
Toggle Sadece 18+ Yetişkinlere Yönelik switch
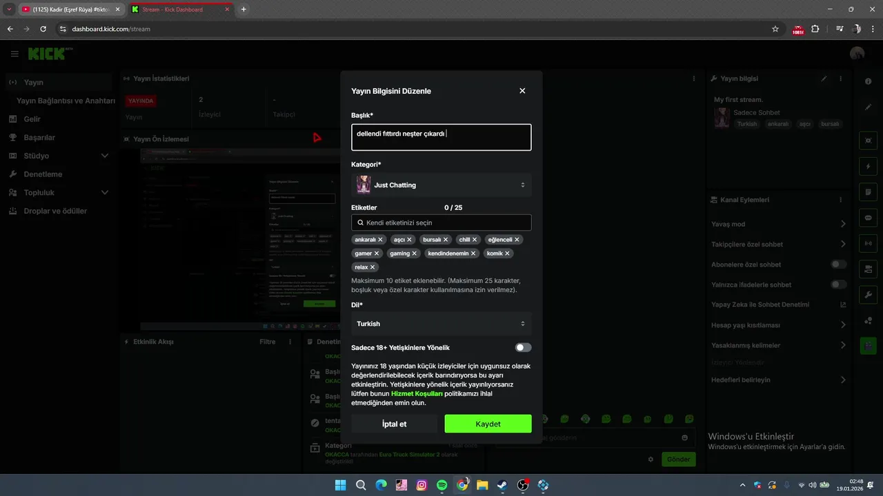(x=524, y=348)
